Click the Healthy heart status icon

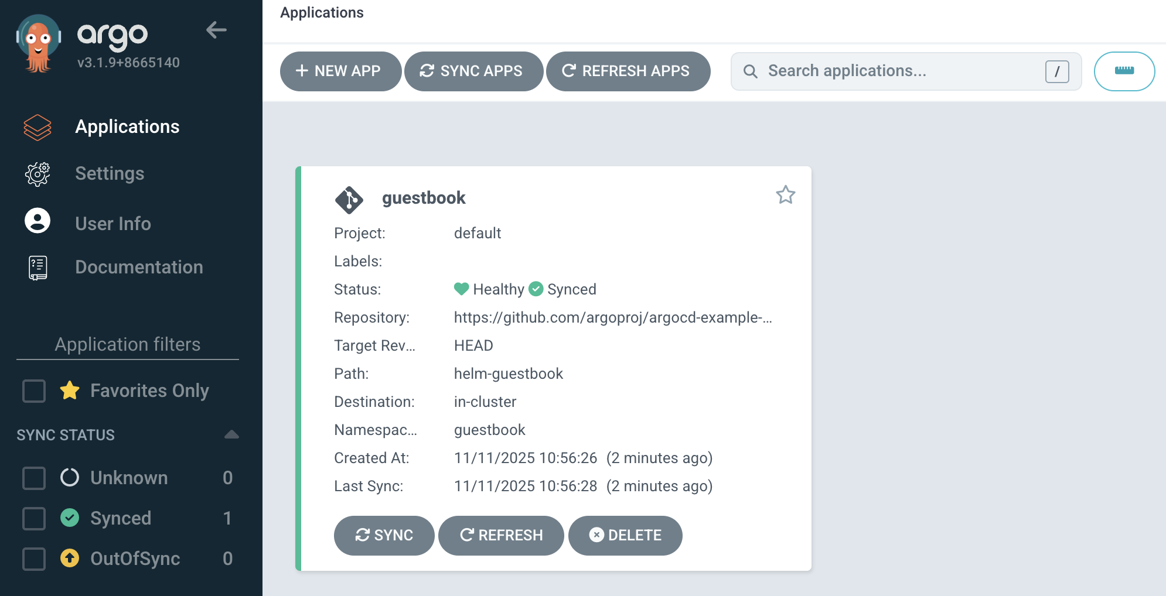click(x=462, y=289)
